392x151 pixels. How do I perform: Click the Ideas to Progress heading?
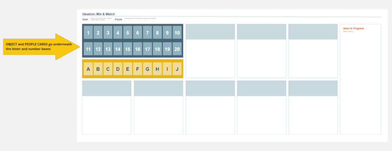(x=353, y=28)
